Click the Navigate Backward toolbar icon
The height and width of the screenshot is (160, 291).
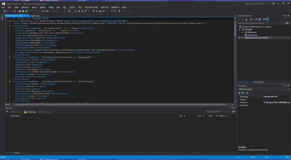(5, 11)
